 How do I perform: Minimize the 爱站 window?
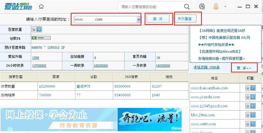[x=240, y=7]
